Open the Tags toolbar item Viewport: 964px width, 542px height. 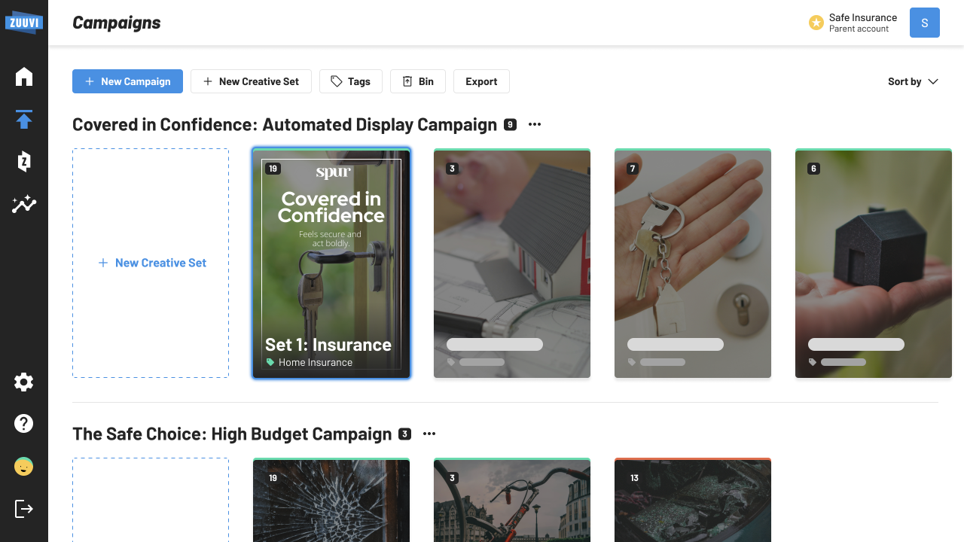coord(350,81)
